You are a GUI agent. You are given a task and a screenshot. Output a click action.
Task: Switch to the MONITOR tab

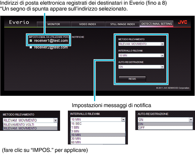(x=54, y=24)
